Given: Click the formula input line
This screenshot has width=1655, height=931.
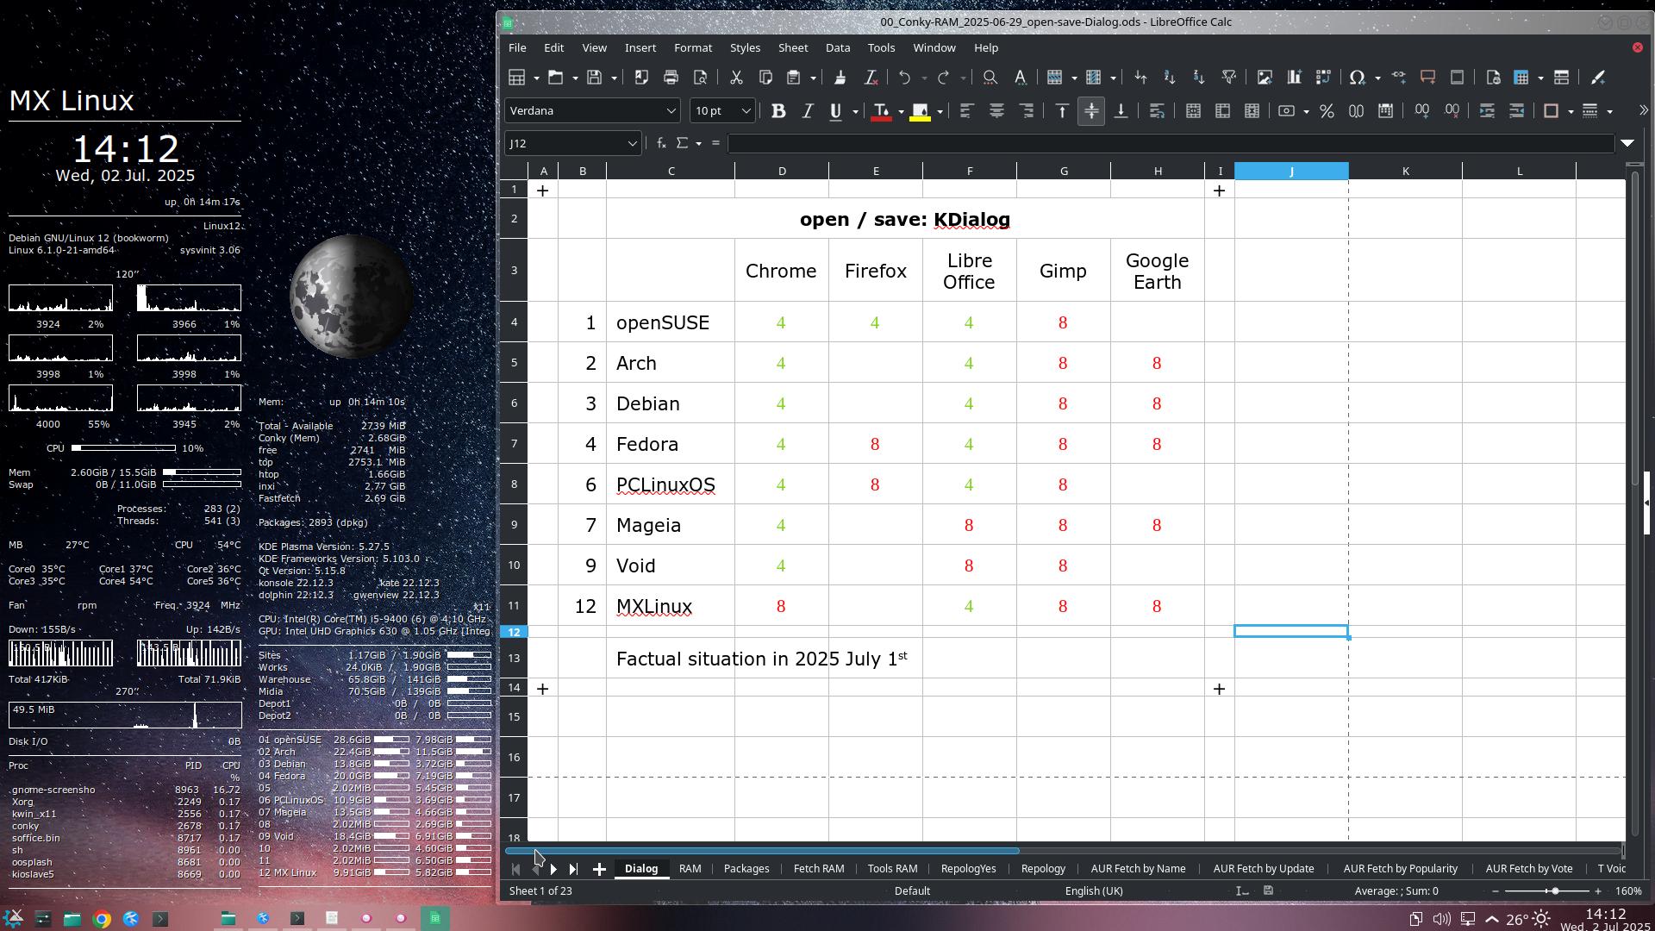Looking at the screenshot, I should pyautogui.click(x=1171, y=143).
